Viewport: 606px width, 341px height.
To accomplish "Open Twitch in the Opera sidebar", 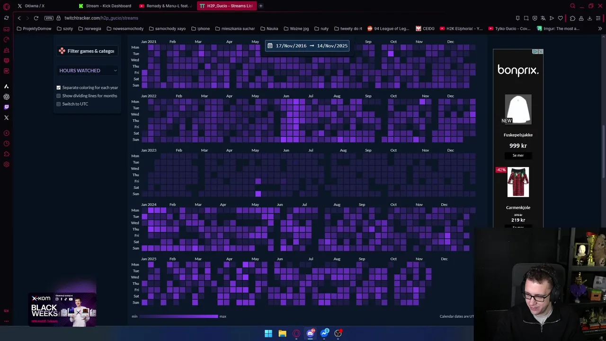I will click(x=6, y=107).
